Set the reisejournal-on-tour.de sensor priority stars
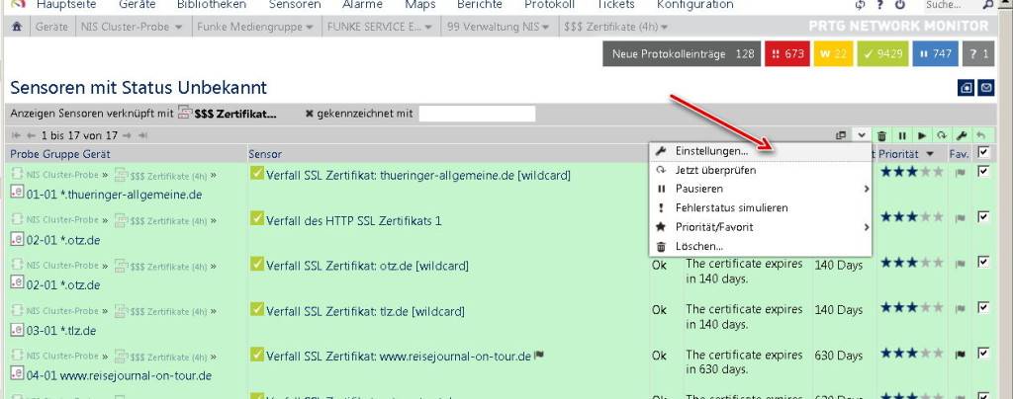This screenshot has height=399, width=1013. coord(911,354)
